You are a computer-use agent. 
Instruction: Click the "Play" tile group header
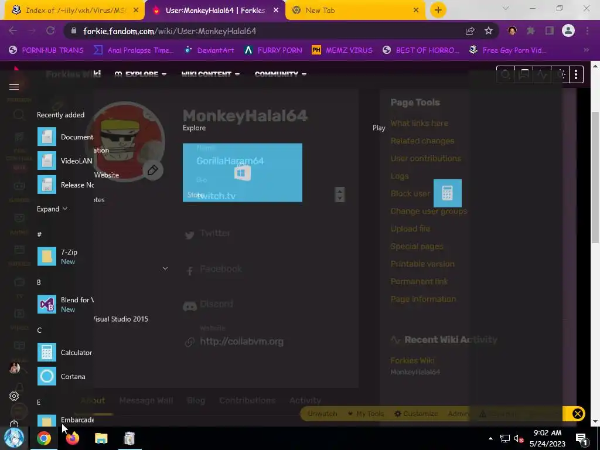coord(379,128)
